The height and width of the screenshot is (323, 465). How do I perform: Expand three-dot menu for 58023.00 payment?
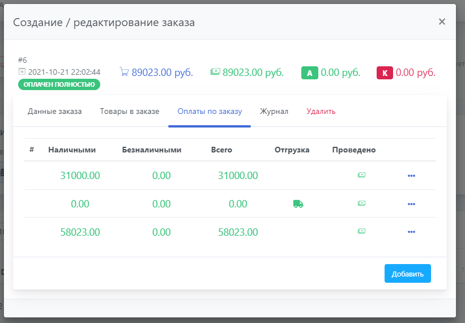coord(411,232)
